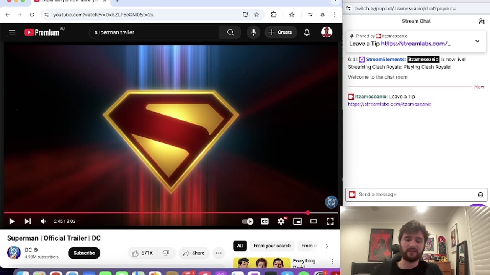Open more actions ellipsis under video
490x275 pixels.
click(219, 253)
